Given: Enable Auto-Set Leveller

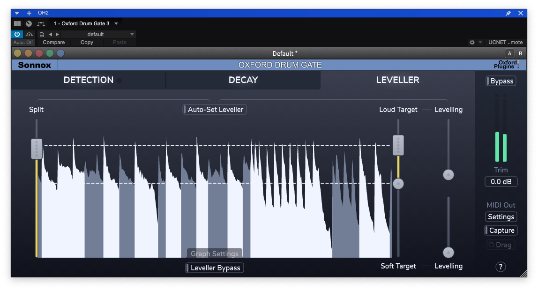Looking at the screenshot, I should point(215,110).
